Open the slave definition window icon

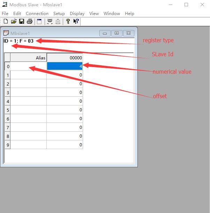[x=39, y=22]
